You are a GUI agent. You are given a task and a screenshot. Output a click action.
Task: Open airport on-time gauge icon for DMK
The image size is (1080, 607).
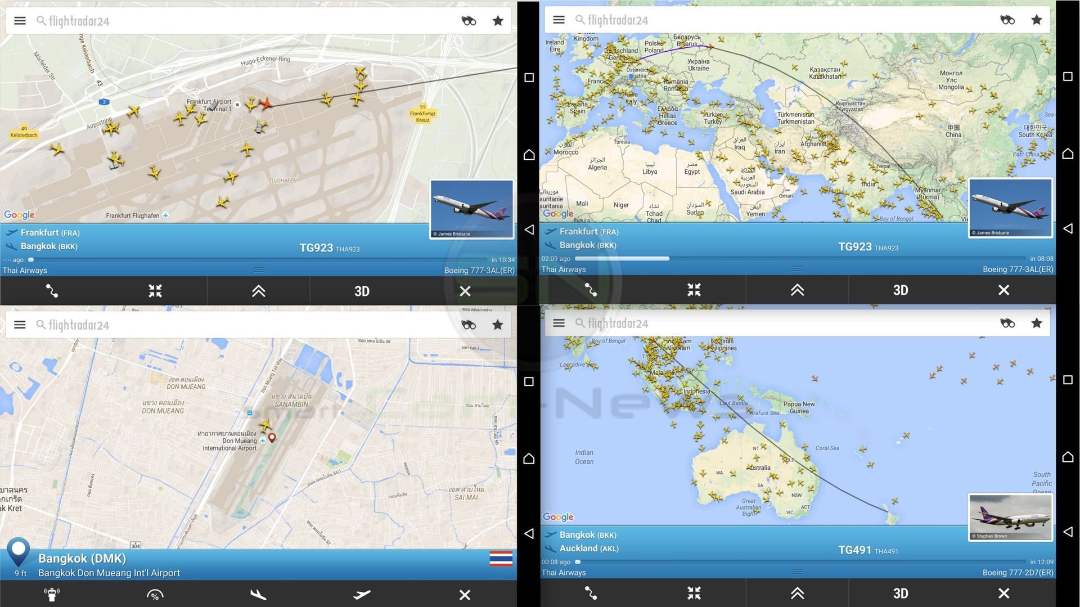(x=155, y=595)
